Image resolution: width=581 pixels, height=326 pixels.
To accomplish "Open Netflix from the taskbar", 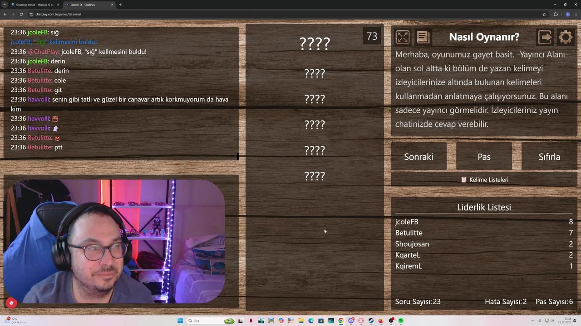I will pyautogui.click(x=251, y=321).
